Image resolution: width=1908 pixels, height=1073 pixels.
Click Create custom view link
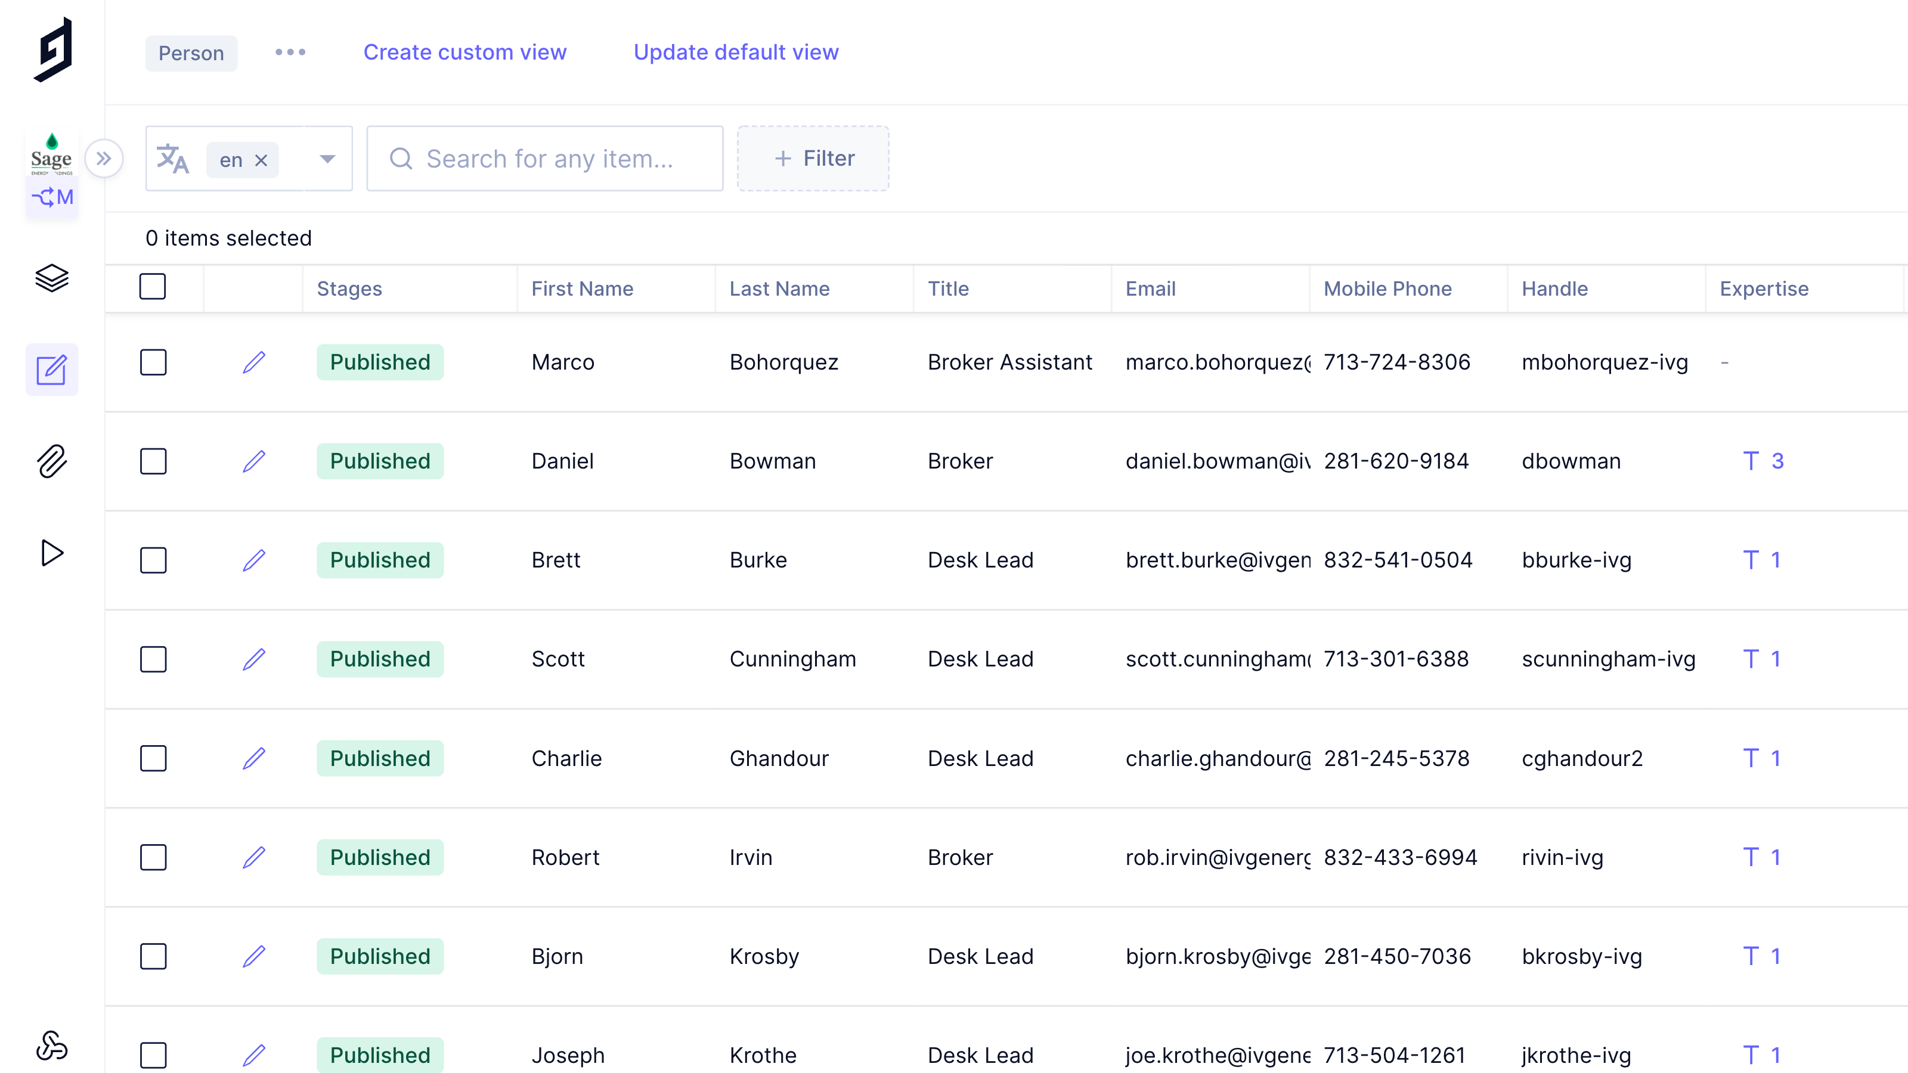click(464, 52)
